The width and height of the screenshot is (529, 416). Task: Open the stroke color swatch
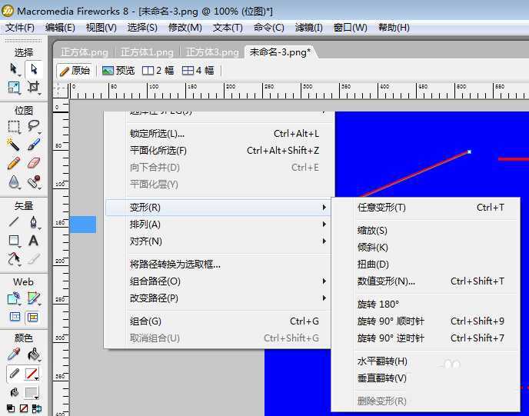pyautogui.click(x=32, y=374)
